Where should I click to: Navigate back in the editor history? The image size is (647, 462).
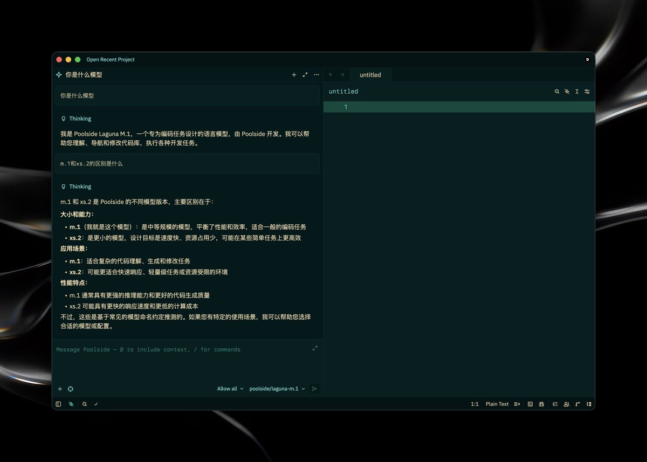(331, 75)
